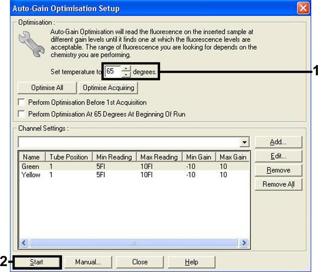Click the 10 Max Gain cell for Green
This screenshot has width=318, height=272.
click(x=223, y=166)
